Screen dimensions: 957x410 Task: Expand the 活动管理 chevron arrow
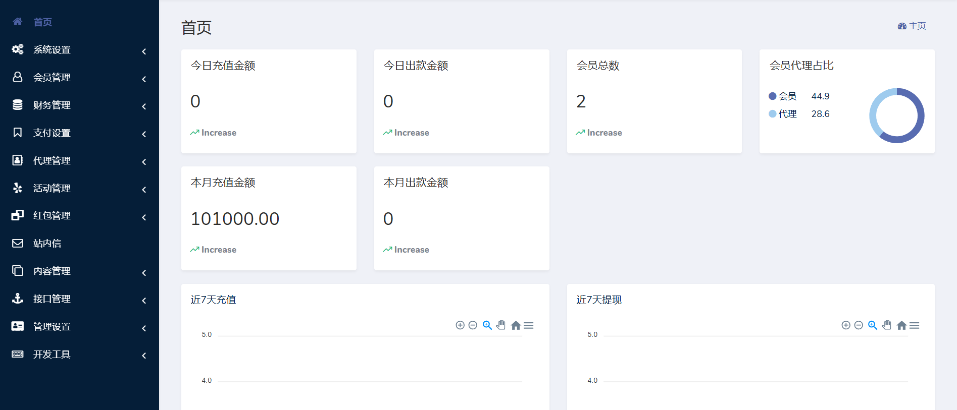(x=144, y=190)
